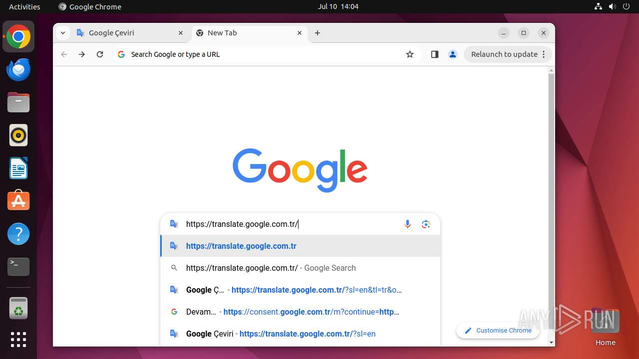Bookmark this tab with the star icon
Viewport: 639px width, 359px height.
coord(410,54)
